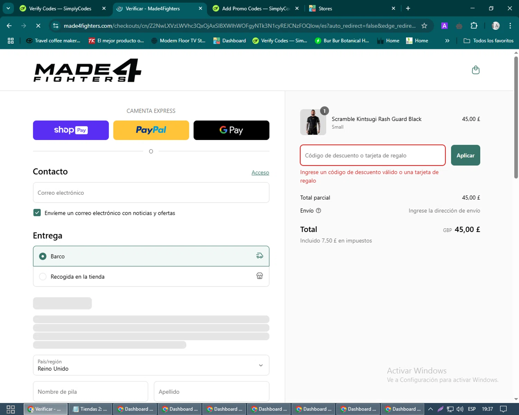Click the shipping info help icon
Screen dimensions: 519x415
tap(318, 211)
